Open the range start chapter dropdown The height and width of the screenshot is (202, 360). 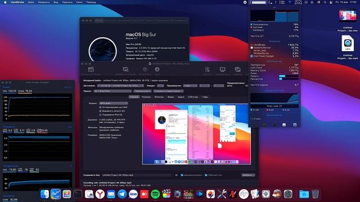[204, 86]
